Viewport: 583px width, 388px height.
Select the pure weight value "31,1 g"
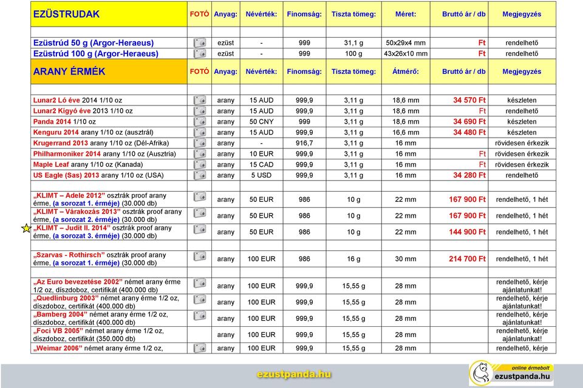353,42
